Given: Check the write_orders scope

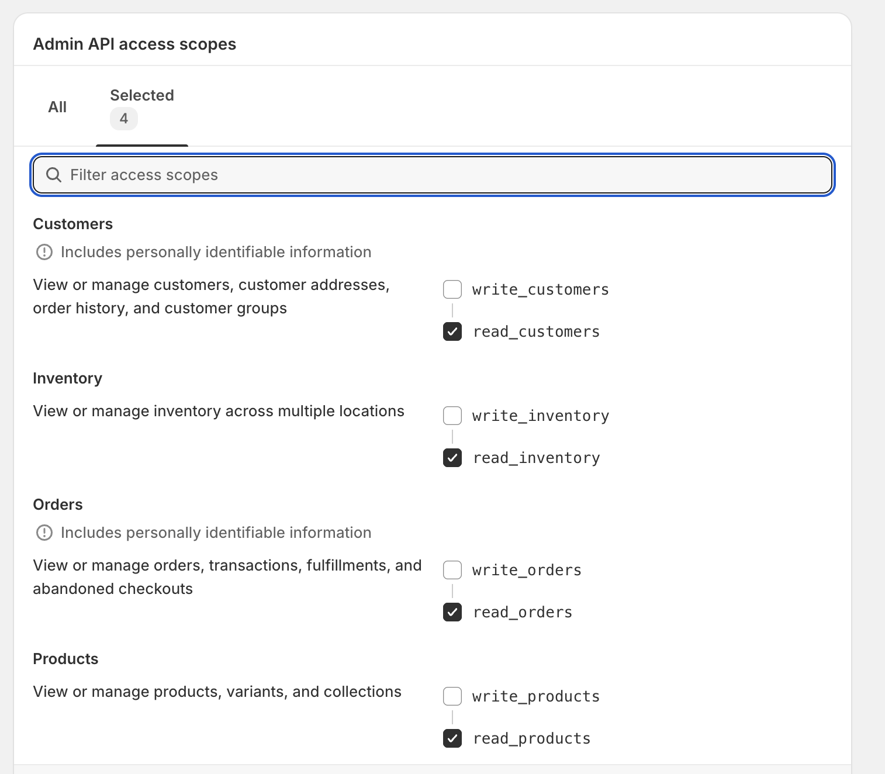Looking at the screenshot, I should (452, 569).
